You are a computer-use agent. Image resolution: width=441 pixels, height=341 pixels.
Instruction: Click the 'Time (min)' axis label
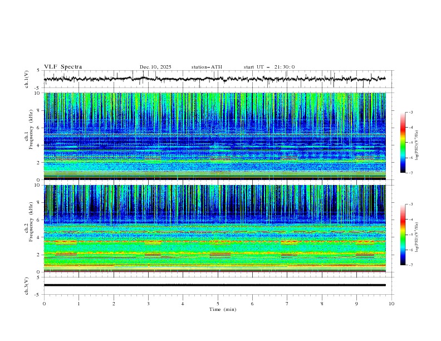point(223,309)
